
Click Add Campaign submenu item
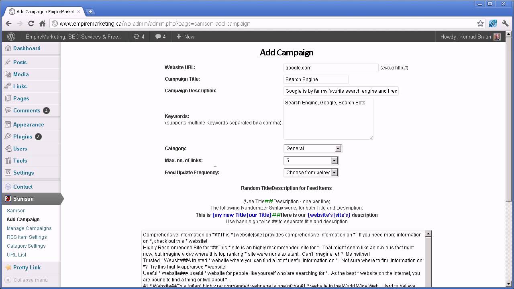[x=23, y=219]
